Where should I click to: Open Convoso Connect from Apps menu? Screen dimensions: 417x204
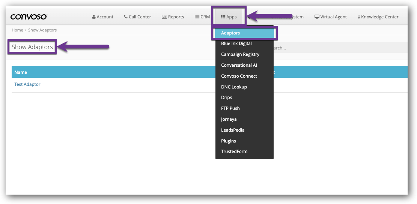(x=244, y=76)
